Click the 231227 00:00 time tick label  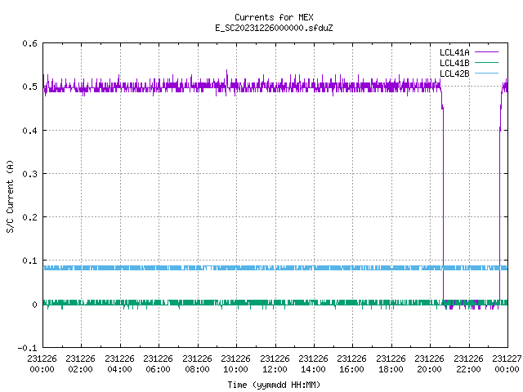pyautogui.click(x=507, y=364)
